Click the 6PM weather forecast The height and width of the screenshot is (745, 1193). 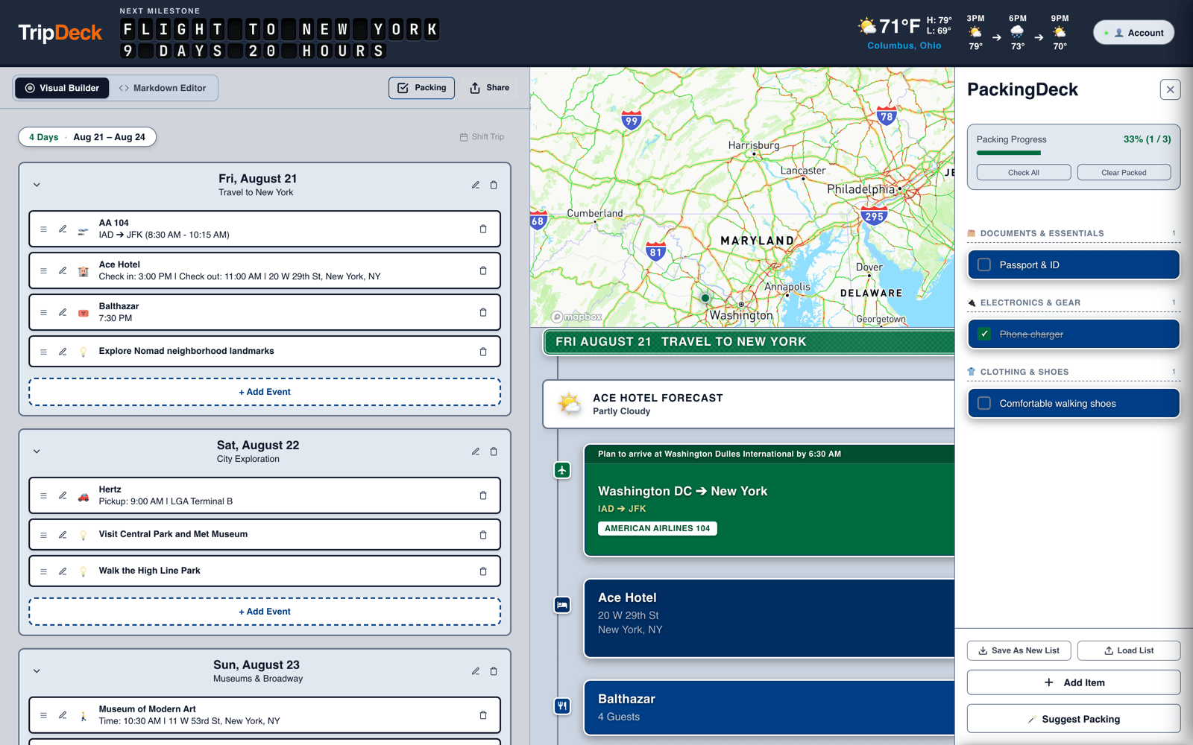click(x=1017, y=33)
